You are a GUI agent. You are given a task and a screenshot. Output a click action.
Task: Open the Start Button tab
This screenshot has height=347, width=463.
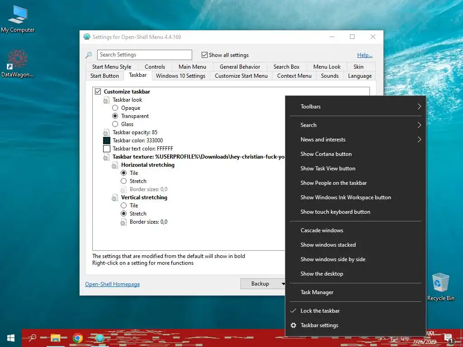tap(104, 76)
